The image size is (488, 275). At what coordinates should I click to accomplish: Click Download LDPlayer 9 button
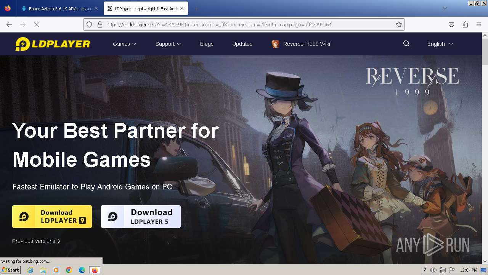tap(52, 217)
